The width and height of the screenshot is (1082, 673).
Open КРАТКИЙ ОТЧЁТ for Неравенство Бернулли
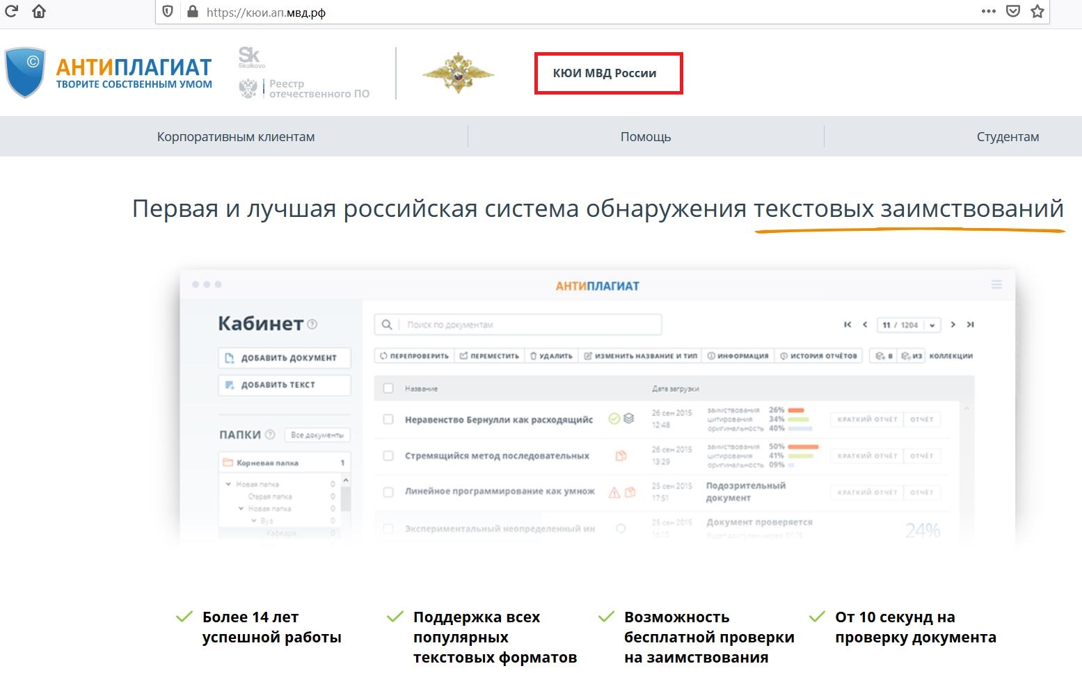(x=866, y=419)
